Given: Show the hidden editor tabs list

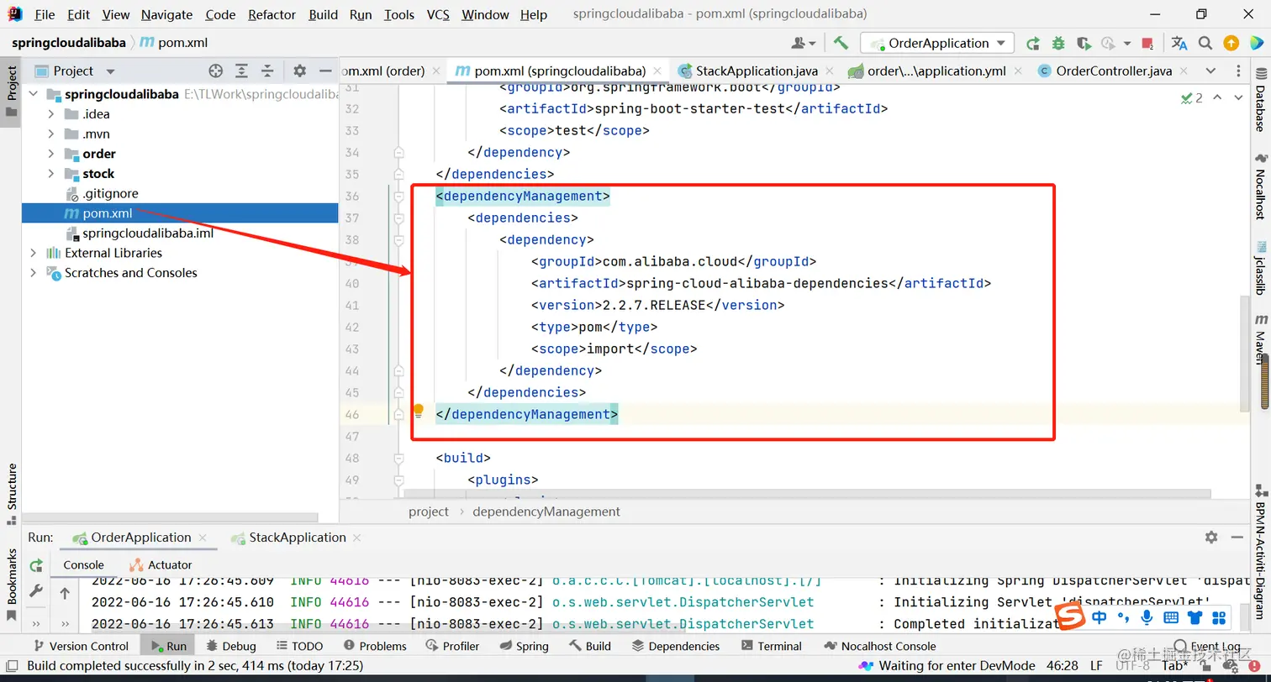Looking at the screenshot, I should [x=1210, y=71].
